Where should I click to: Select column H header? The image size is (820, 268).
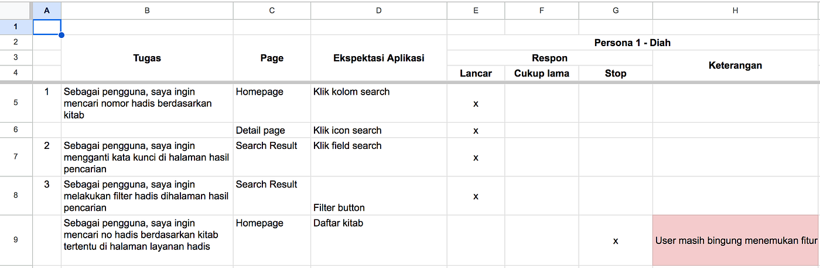(736, 10)
